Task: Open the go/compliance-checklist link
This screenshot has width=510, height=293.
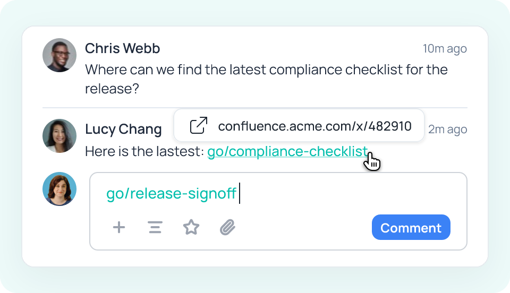Action: [287, 151]
